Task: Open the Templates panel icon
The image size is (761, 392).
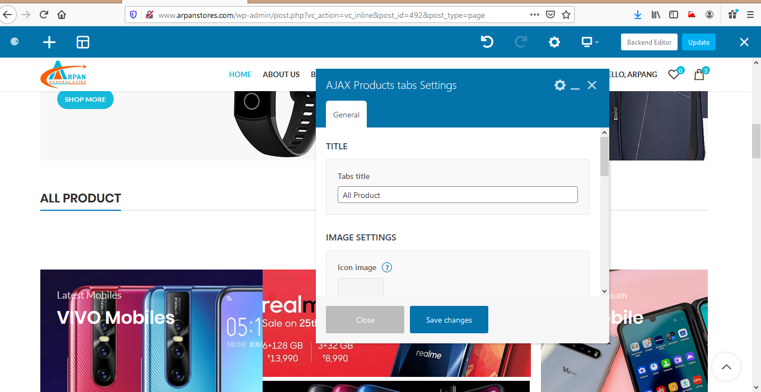Action: pyautogui.click(x=83, y=42)
